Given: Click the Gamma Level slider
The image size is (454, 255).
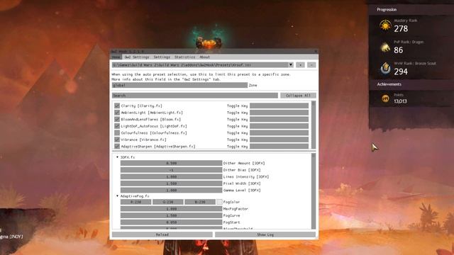Looking at the screenshot, I should 171,191.
